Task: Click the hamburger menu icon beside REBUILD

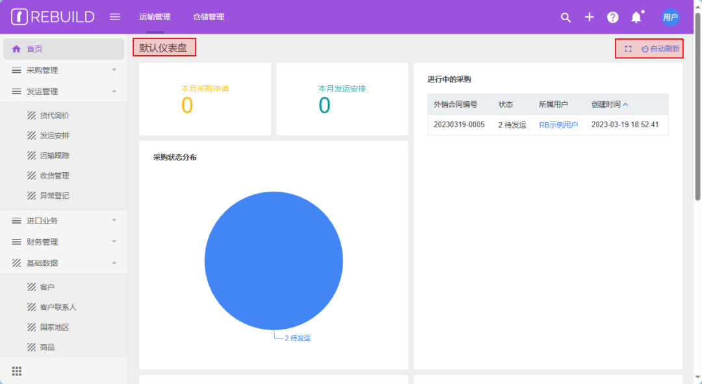Action: coord(114,17)
